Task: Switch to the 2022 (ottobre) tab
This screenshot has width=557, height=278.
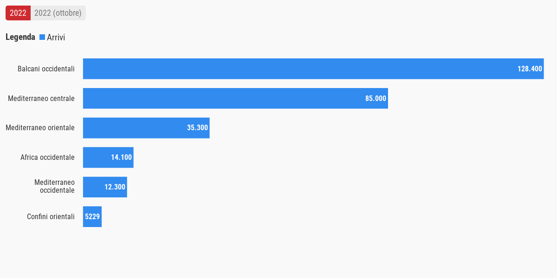Action: (x=58, y=13)
